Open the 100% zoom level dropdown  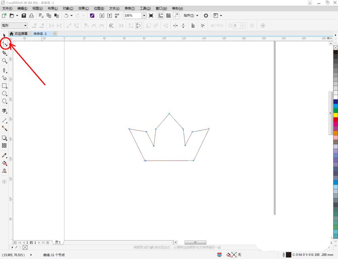pyautogui.click(x=144, y=16)
